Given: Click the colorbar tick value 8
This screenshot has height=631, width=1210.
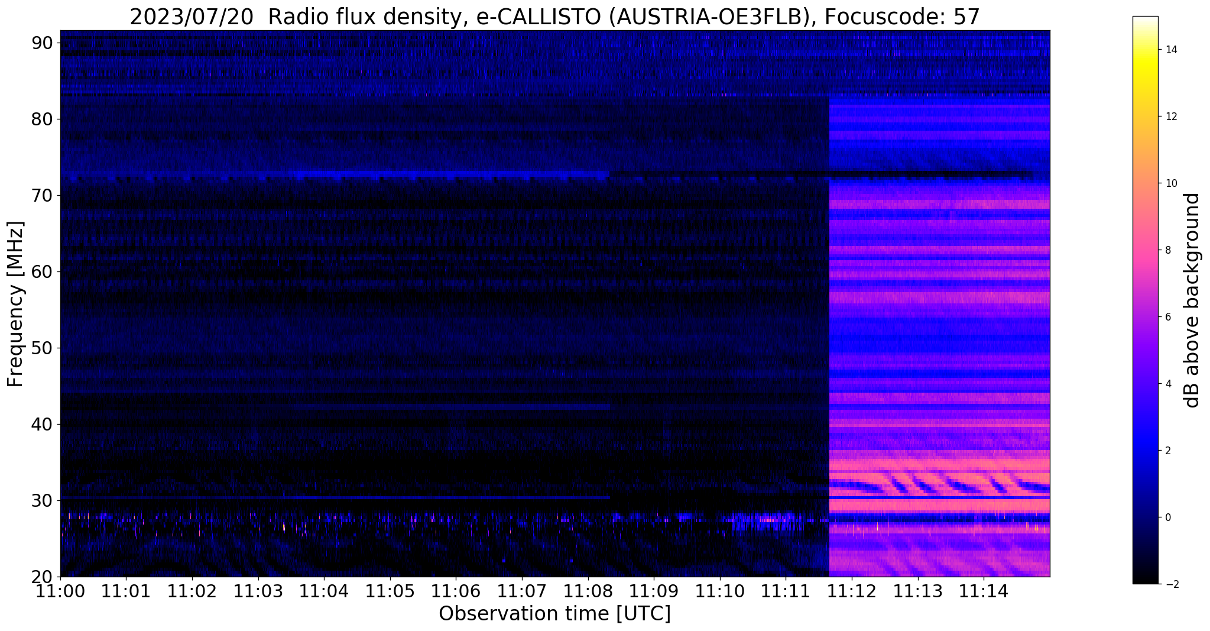Looking at the screenshot, I should tap(1167, 250).
